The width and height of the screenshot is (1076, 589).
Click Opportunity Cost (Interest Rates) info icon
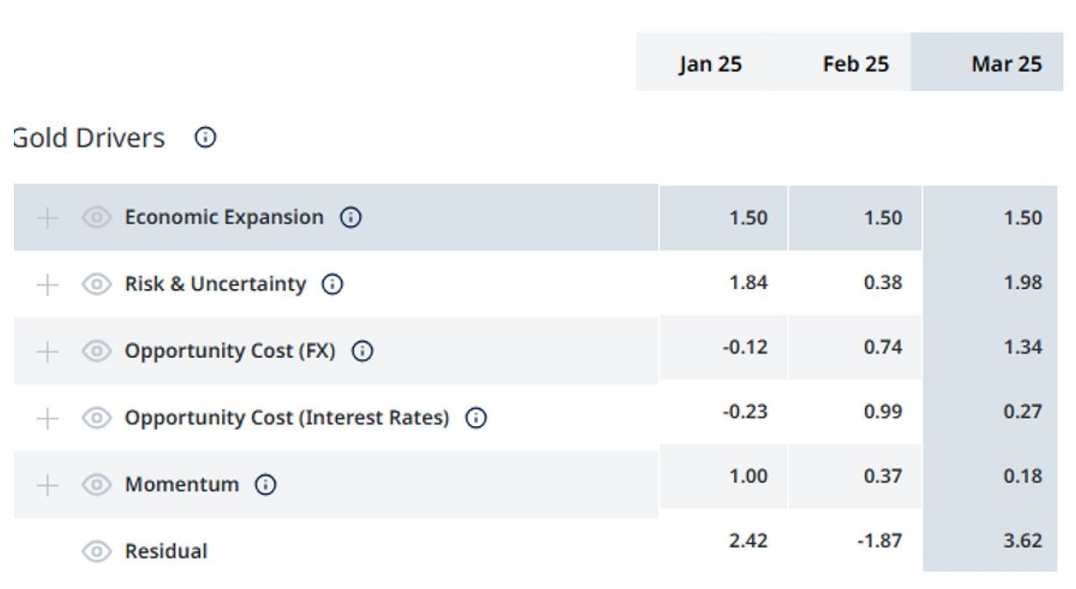click(x=476, y=418)
